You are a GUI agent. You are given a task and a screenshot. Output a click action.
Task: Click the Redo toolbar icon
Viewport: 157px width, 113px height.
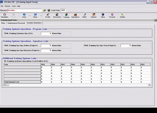[35, 16]
